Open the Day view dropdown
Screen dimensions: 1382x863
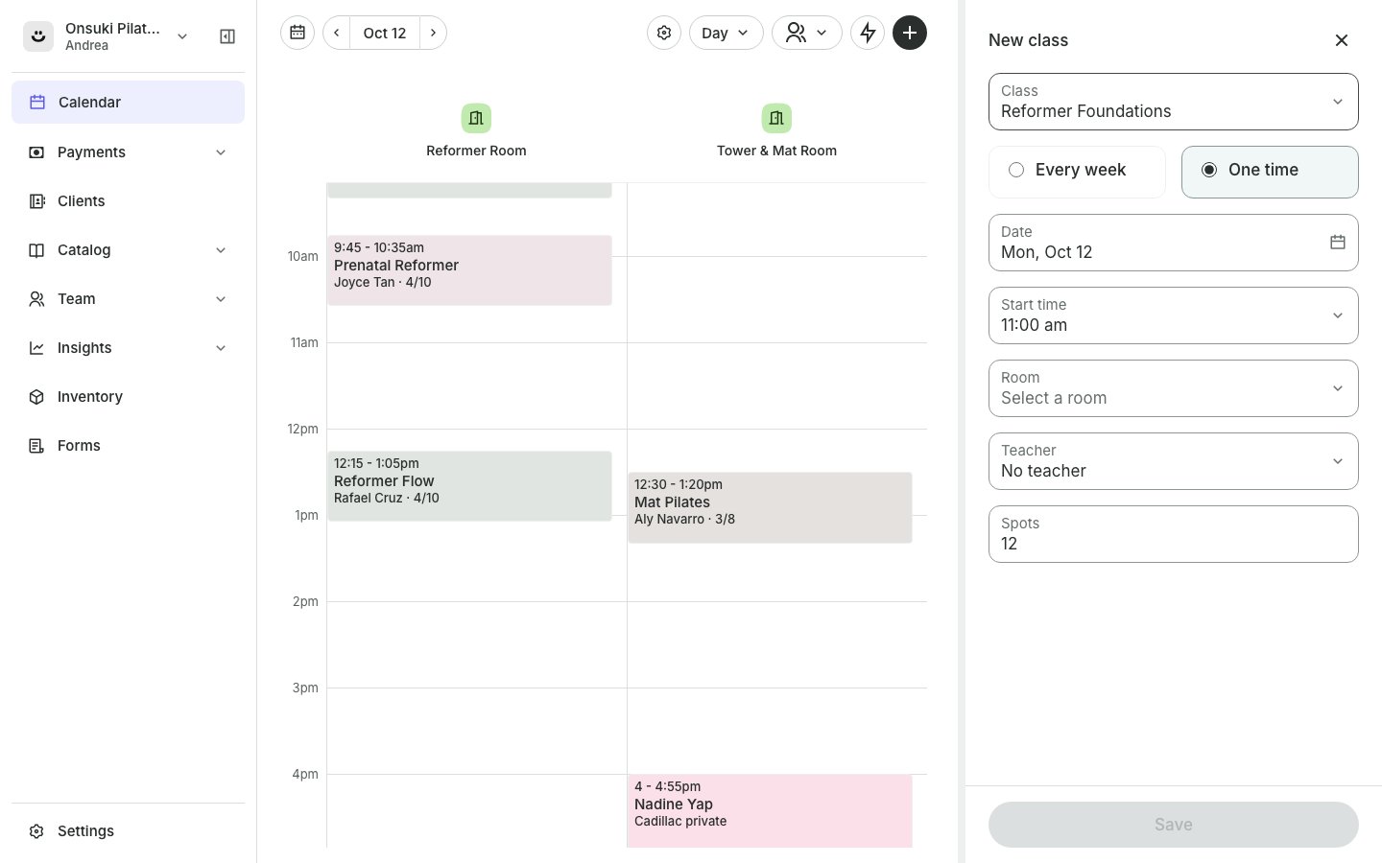(x=726, y=33)
